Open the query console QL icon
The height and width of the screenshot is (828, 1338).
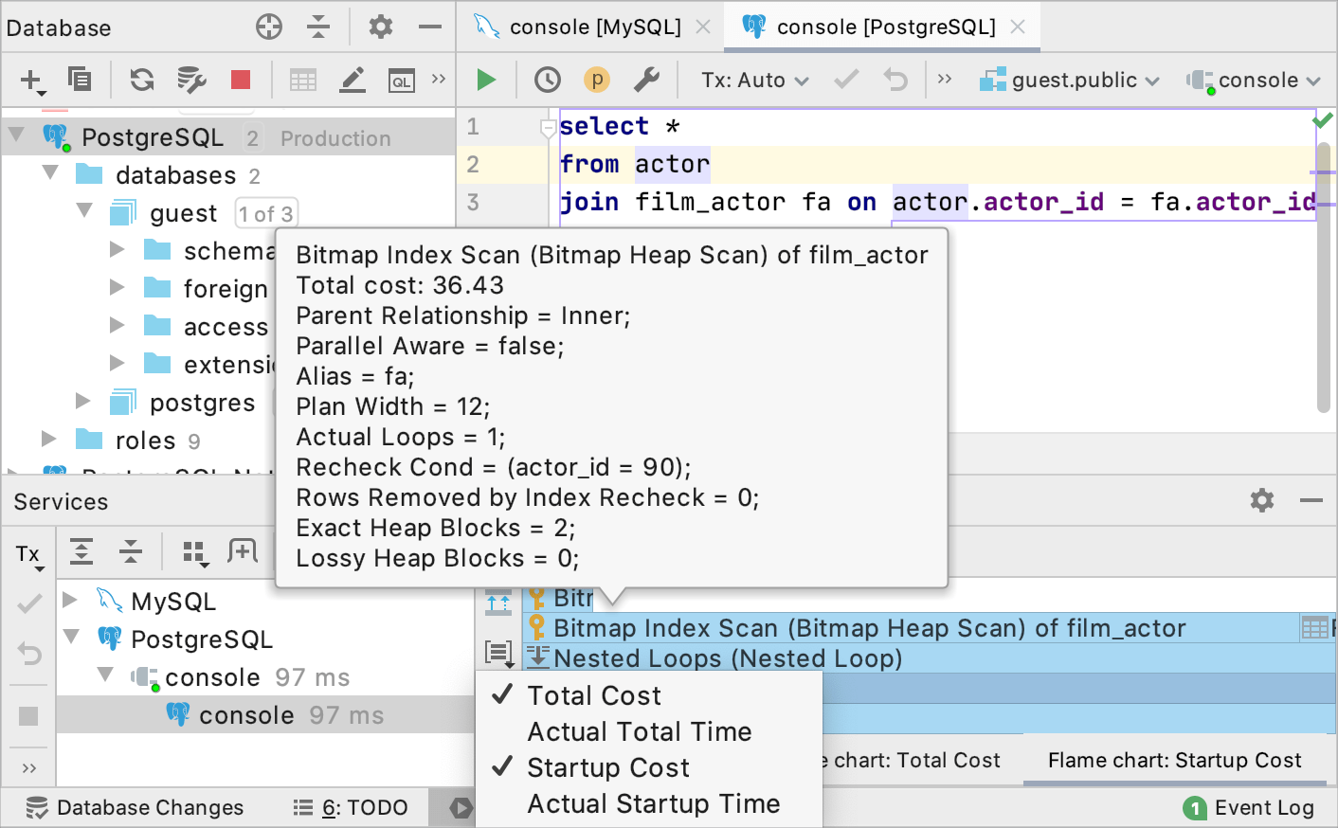pos(402,81)
